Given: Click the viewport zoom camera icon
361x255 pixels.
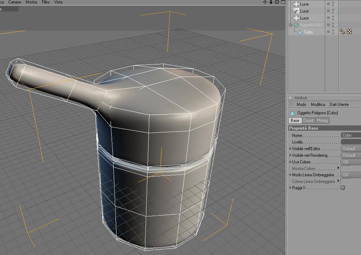Looking at the screenshot, I should point(271,2).
